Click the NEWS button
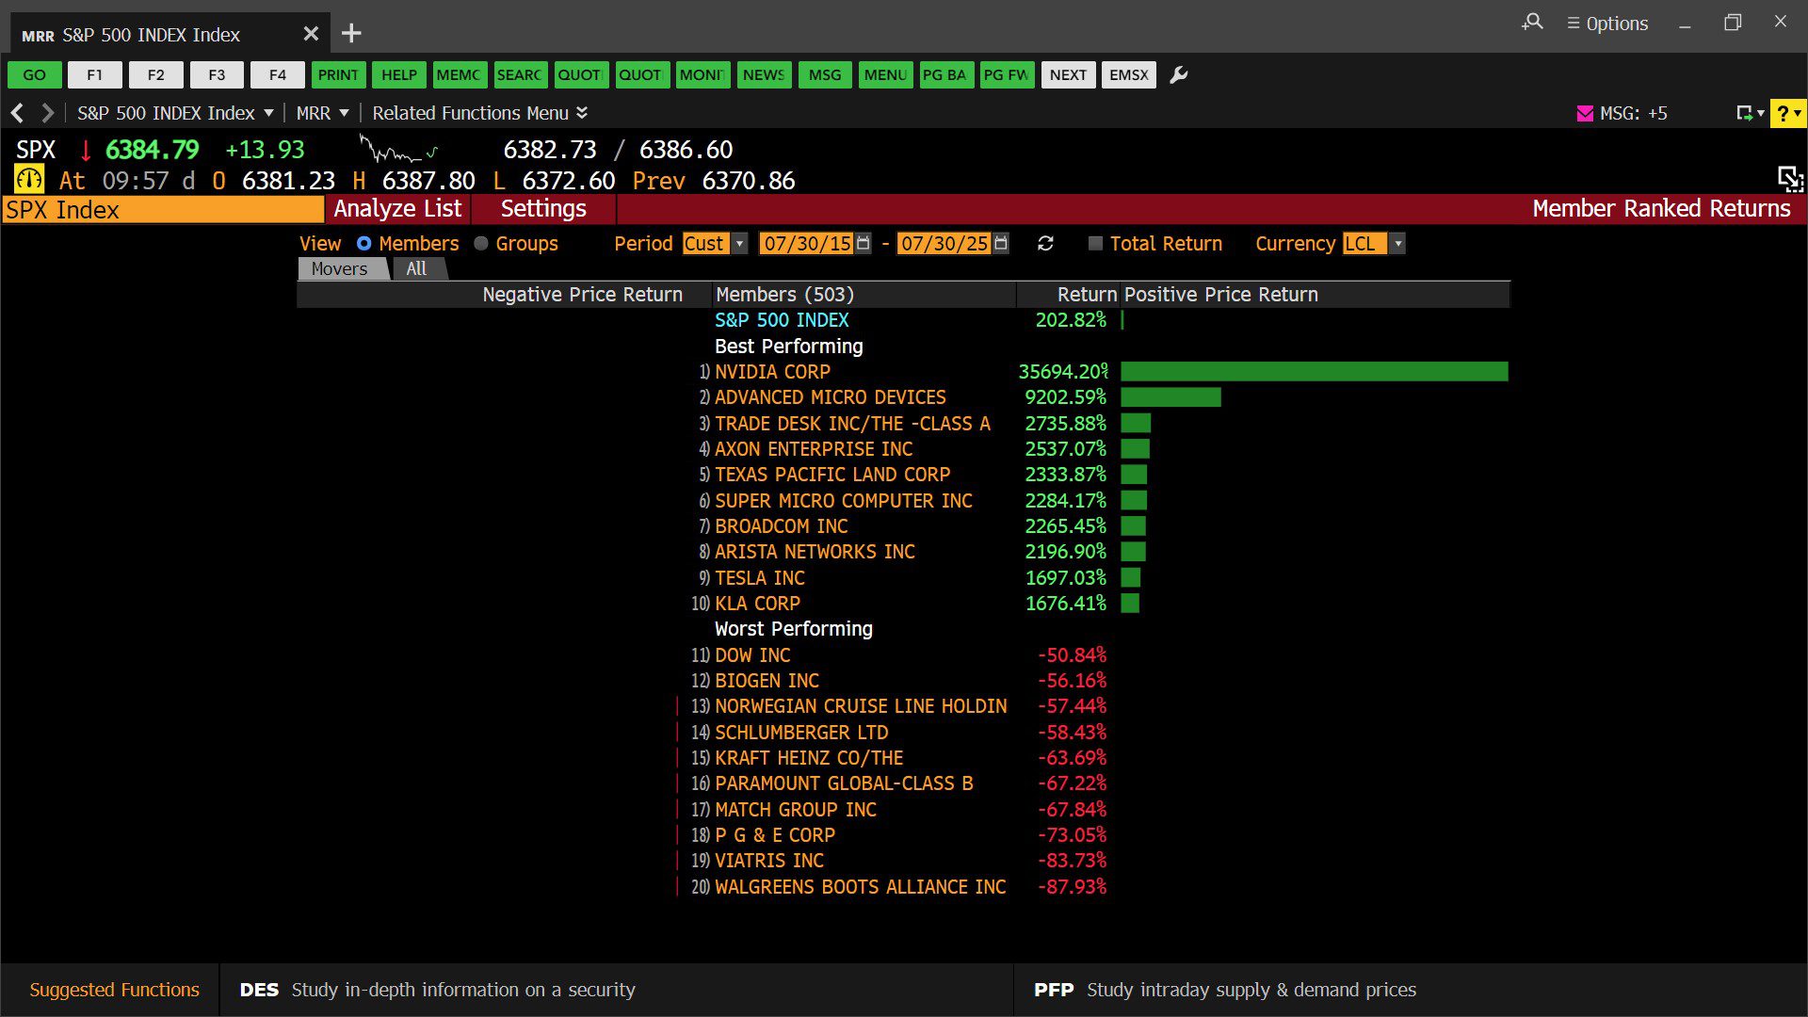 coord(764,75)
